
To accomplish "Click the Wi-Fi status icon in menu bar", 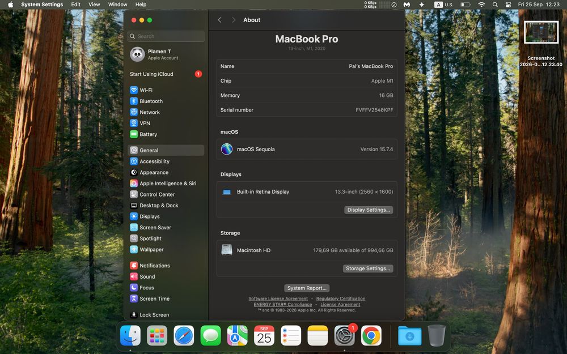I will click(481, 5).
